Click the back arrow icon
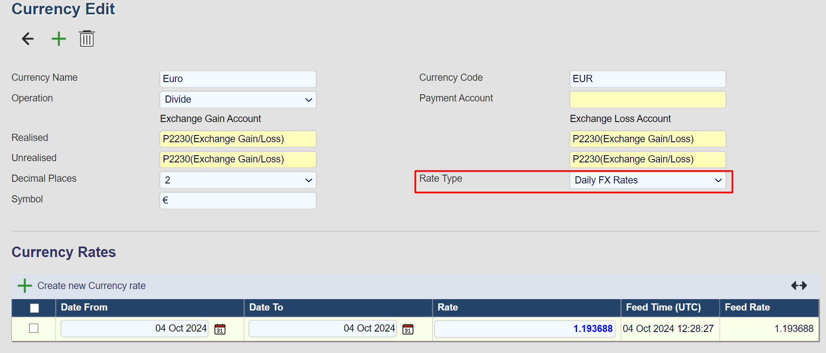The image size is (826, 353). click(28, 39)
